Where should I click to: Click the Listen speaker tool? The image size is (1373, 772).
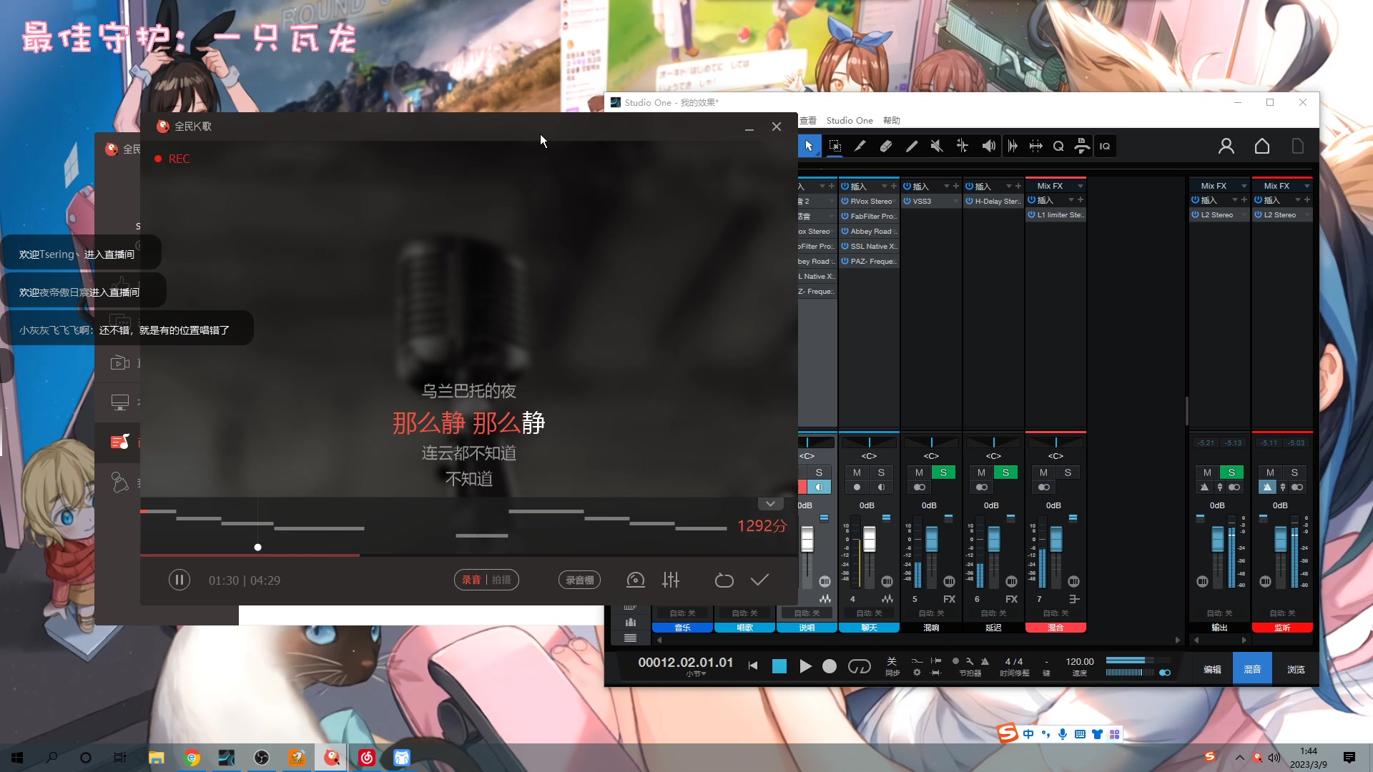click(x=988, y=146)
